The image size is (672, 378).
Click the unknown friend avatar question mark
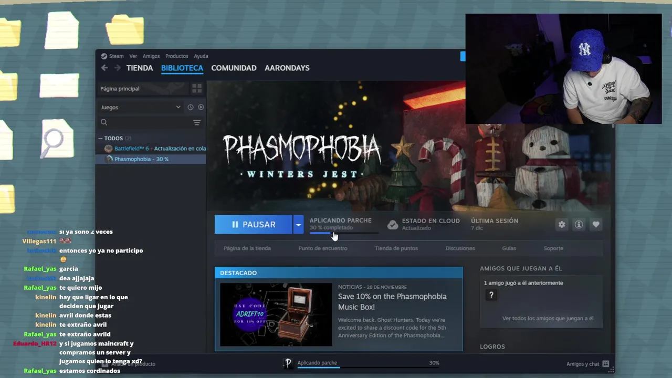(x=491, y=295)
